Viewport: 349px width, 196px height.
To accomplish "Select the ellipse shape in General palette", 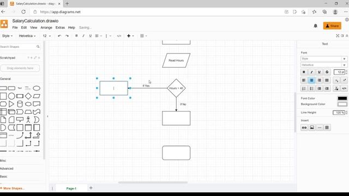I will [x=37, y=88].
